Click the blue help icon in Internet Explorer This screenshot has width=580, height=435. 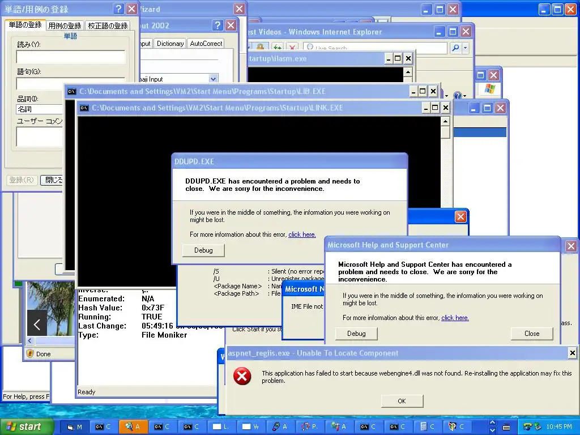[x=458, y=96]
